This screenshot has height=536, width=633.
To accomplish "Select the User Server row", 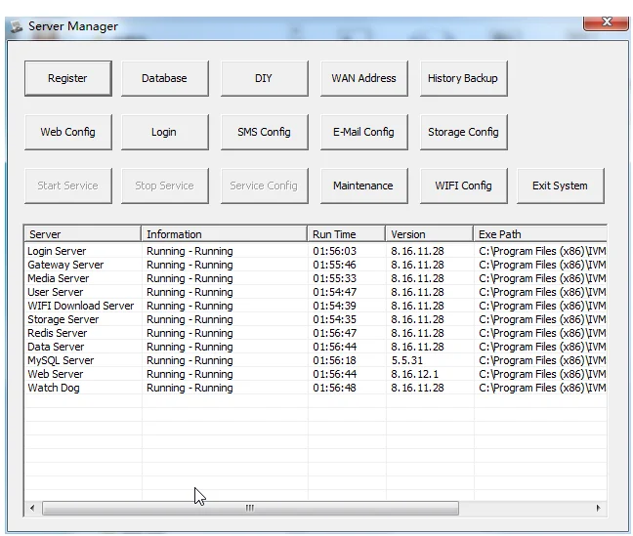I will pos(316,292).
